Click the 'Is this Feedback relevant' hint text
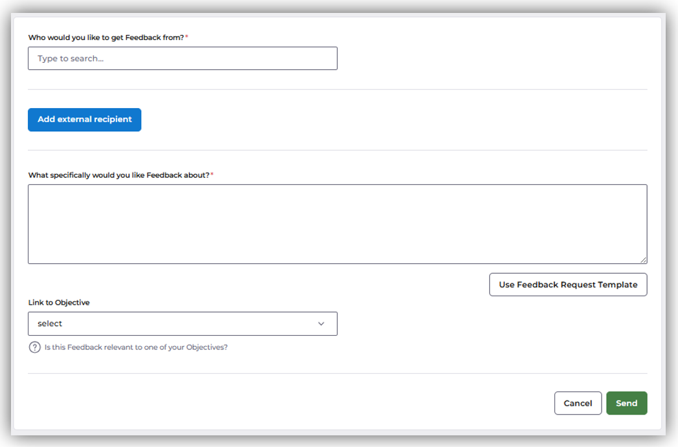The image size is (678, 447). click(x=136, y=347)
